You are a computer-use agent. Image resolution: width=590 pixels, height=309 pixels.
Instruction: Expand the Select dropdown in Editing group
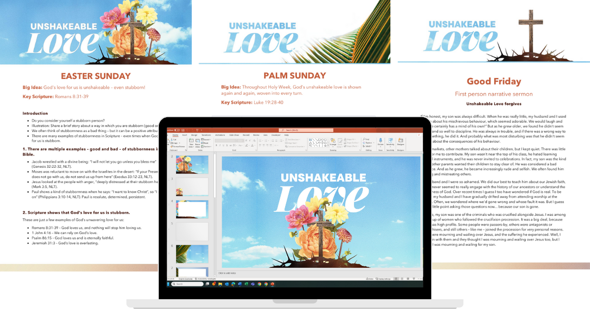coord(368,146)
